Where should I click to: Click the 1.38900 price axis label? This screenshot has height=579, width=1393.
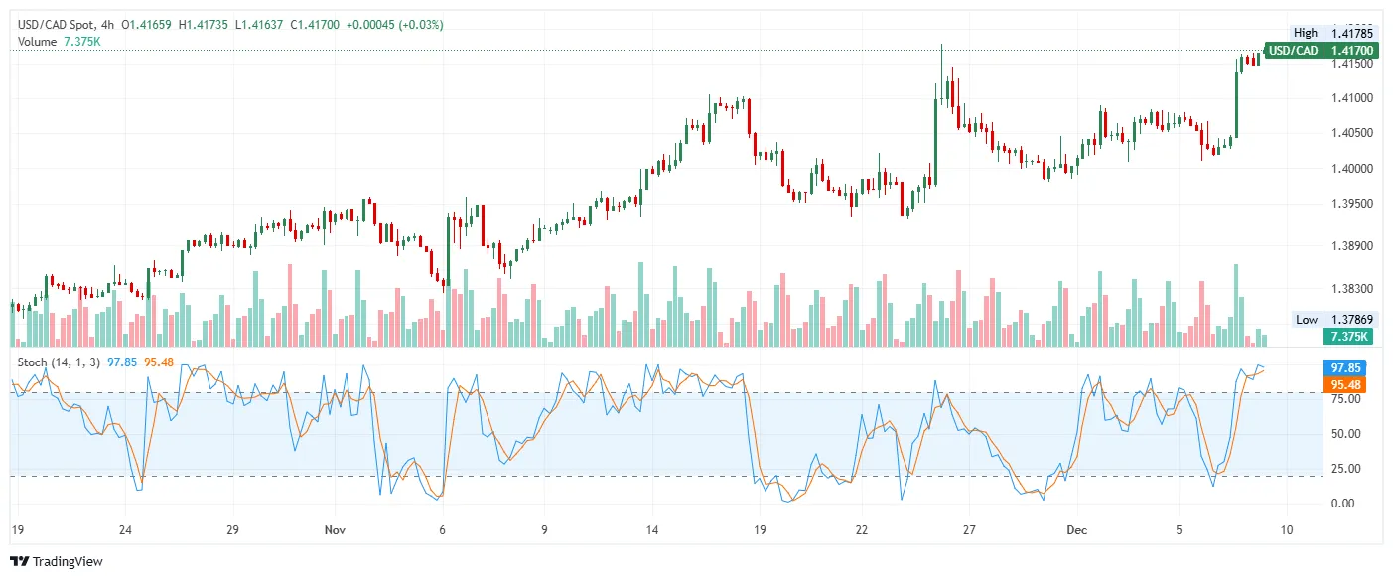pyautogui.click(x=1351, y=246)
